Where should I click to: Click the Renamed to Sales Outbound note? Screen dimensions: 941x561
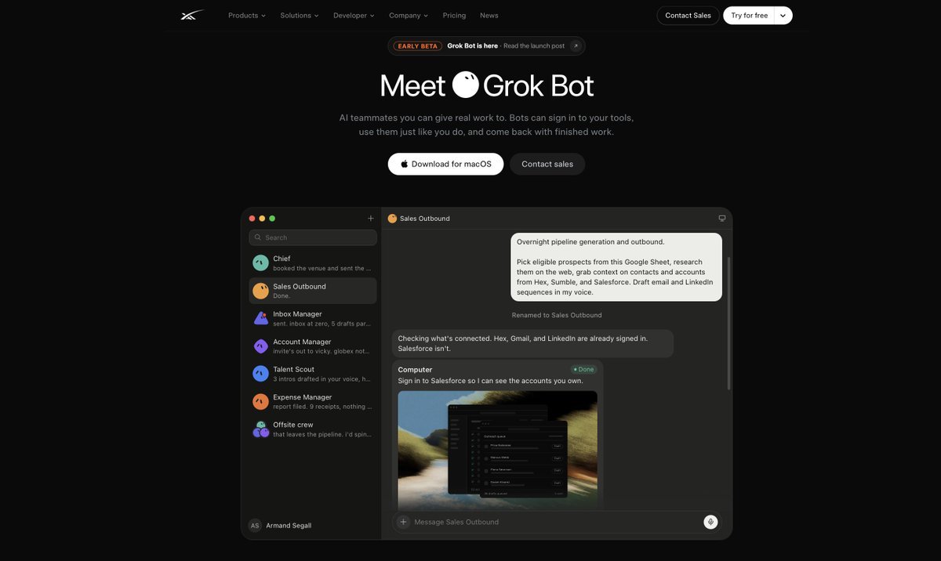[x=557, y=315]
